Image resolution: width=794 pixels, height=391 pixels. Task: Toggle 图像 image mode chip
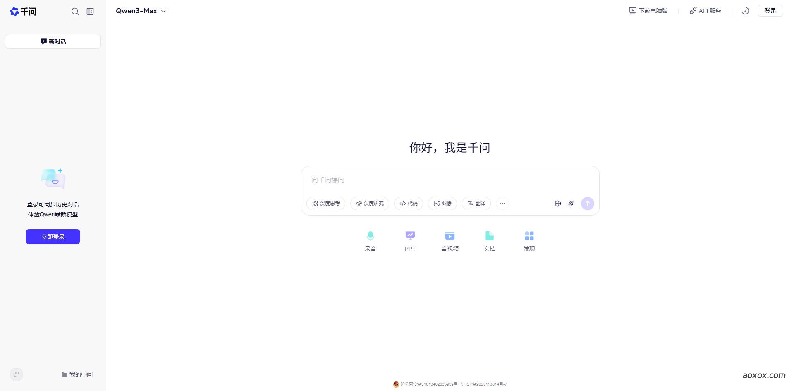[x=442, y=204]
